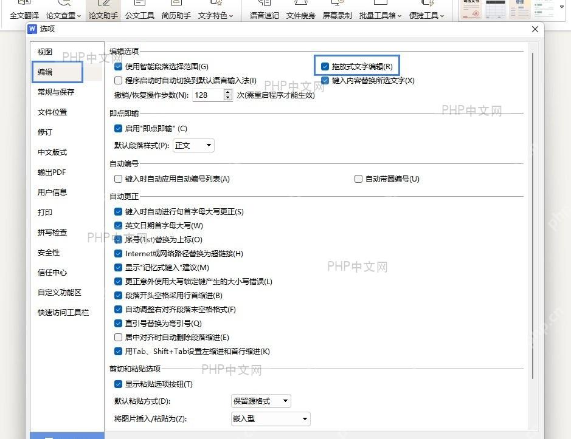Toggle 序号(1st)替换为上标 checkbox
The height and width of the screenshot is (439, 571).
[x=118, y=240]
